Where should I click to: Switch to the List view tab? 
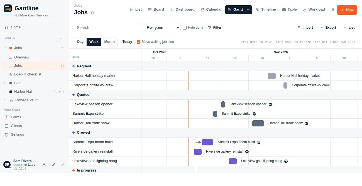tap(136, 9)
